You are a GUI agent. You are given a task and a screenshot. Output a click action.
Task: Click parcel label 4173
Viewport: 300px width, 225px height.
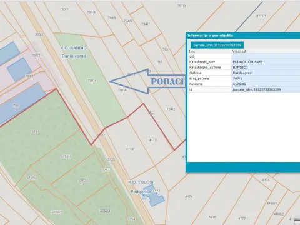[x=153, y=140]
